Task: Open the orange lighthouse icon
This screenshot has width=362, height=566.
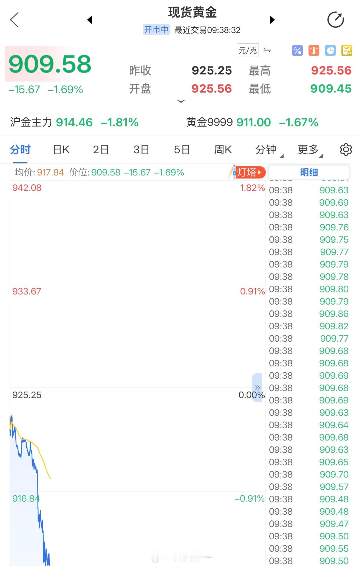Action: [x=314, y=50]
